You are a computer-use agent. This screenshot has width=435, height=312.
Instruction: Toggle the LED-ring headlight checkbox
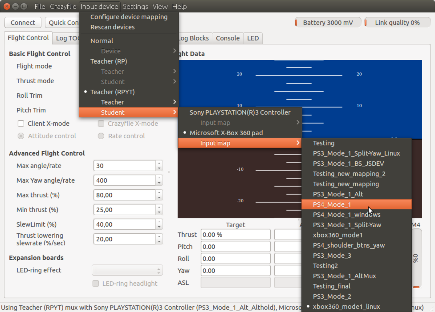[95, 283]
